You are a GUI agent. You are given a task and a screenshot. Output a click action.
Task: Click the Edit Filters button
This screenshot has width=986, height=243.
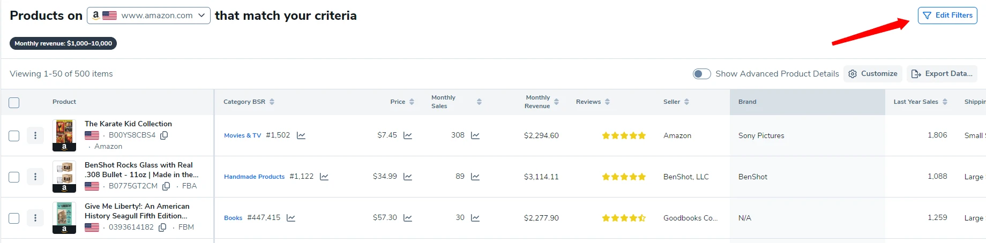point(947,16)
